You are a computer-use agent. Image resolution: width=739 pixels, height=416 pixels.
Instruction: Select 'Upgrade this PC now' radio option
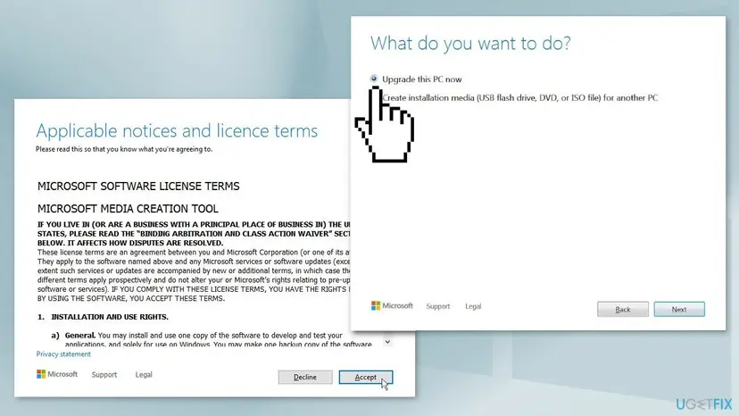[374, 79]
